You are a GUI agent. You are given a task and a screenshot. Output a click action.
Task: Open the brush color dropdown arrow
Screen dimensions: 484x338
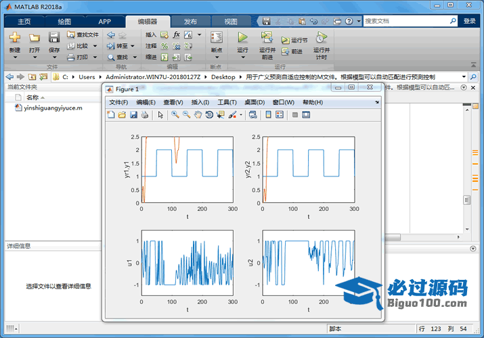coord(241,115)
